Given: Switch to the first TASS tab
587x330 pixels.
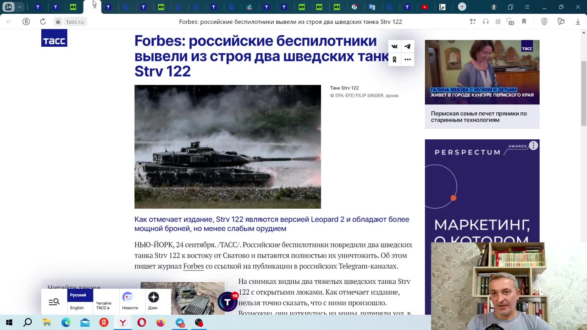Looking at the screenshot, I should click(x=38, y=7).
